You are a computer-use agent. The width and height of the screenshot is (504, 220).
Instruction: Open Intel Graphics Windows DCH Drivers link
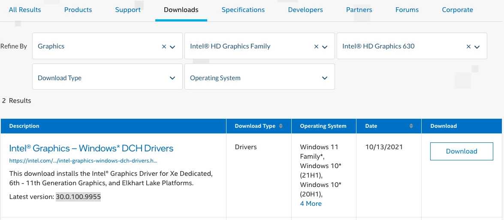click(91, 148)
